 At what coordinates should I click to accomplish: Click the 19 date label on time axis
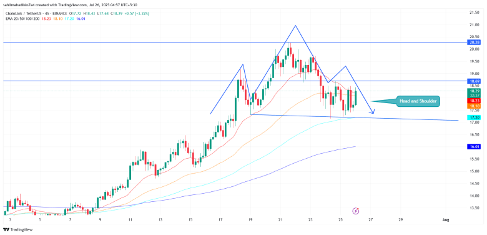pyautogui.click(x=250, y=220)
